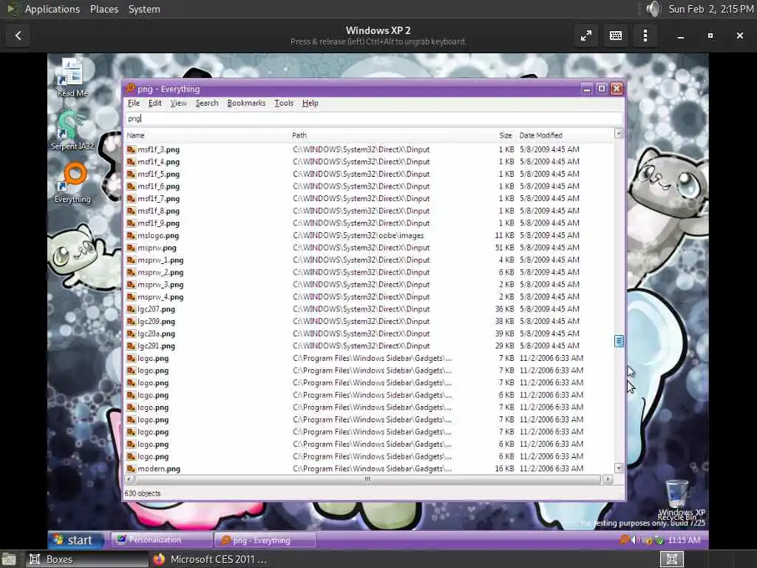
Task: Open the GNOME Applications menu
Action: [52, 9]
